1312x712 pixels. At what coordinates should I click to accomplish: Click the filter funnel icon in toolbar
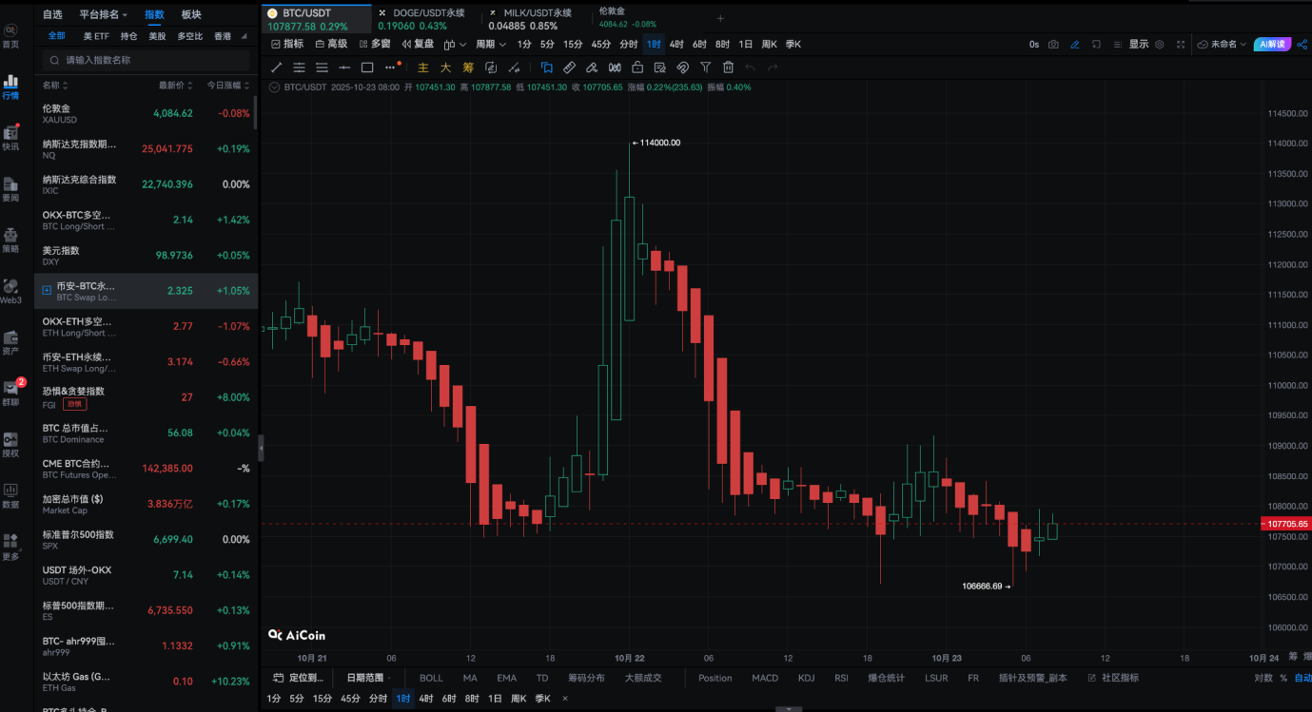[705, 67]
